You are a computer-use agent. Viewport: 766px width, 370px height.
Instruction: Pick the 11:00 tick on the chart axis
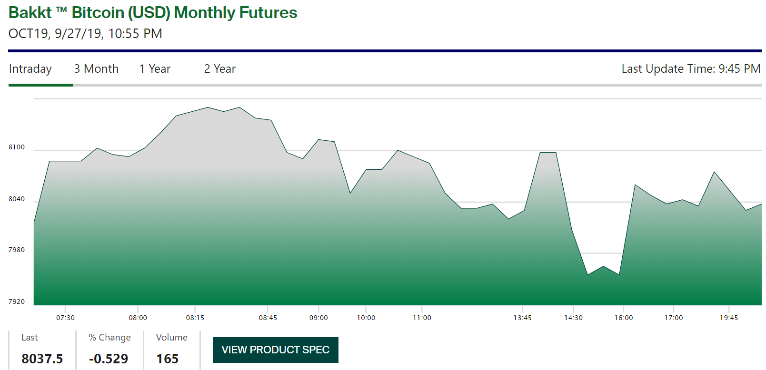pos(422,318)
